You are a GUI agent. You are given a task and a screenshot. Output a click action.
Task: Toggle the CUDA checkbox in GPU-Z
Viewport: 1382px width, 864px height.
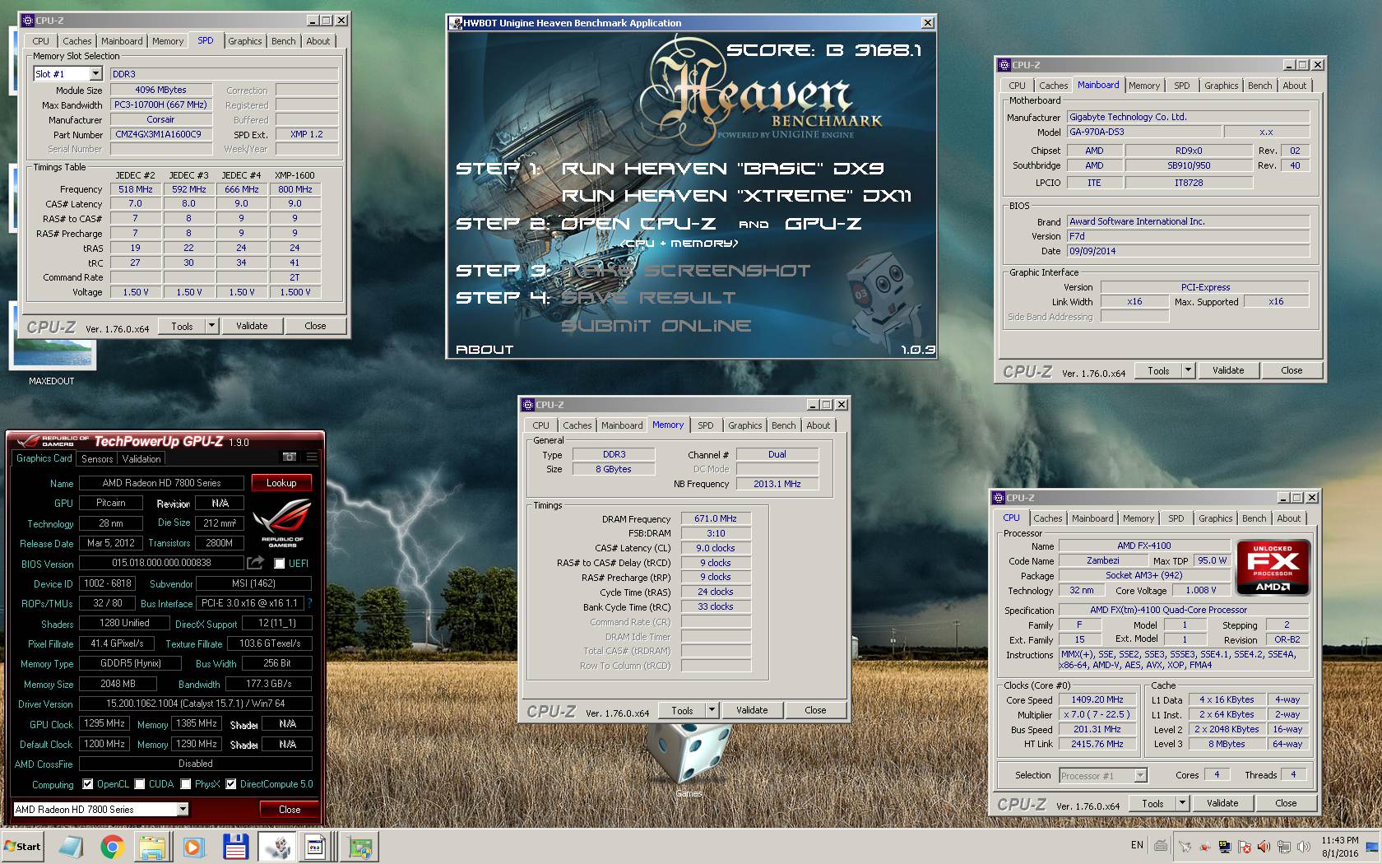point(140,784)
